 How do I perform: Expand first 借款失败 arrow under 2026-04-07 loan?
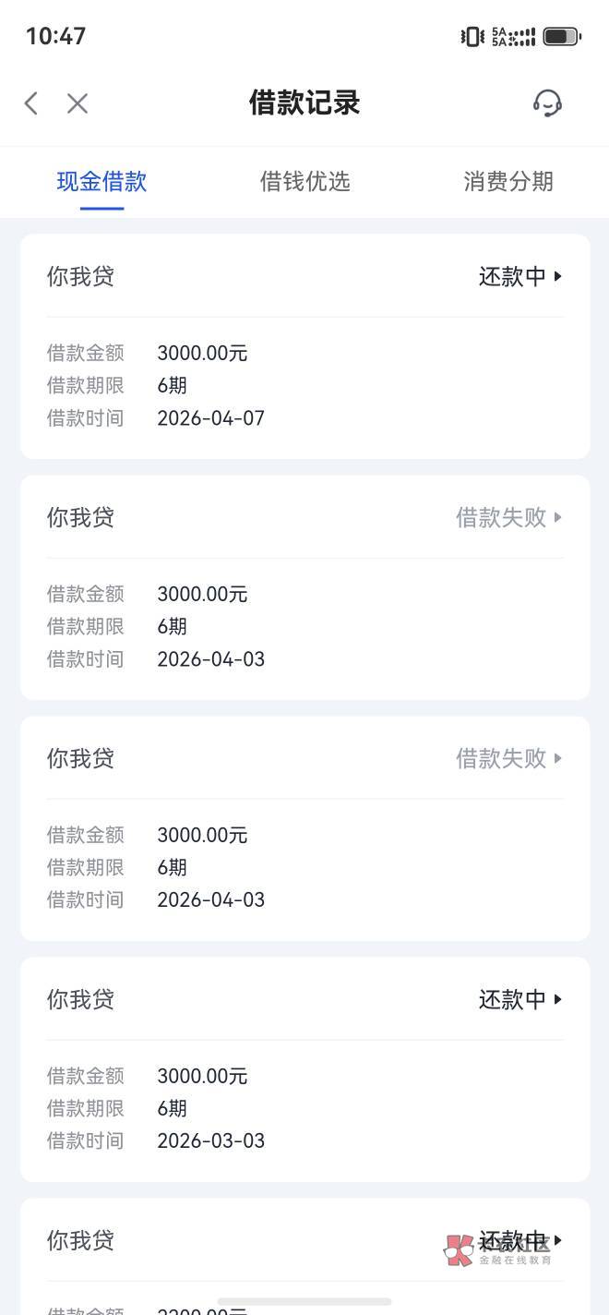tap(557, 517)
